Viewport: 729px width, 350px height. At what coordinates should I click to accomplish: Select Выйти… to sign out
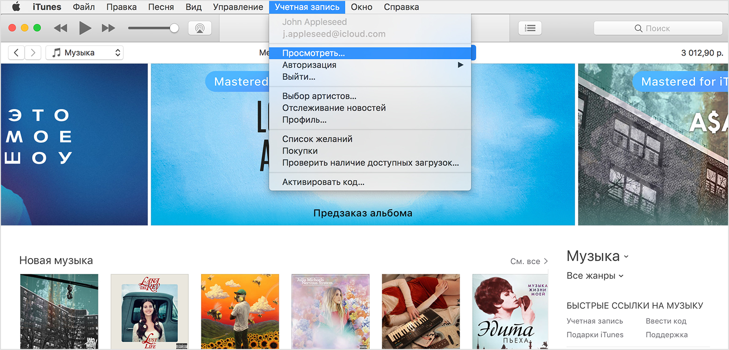[370, 77]
